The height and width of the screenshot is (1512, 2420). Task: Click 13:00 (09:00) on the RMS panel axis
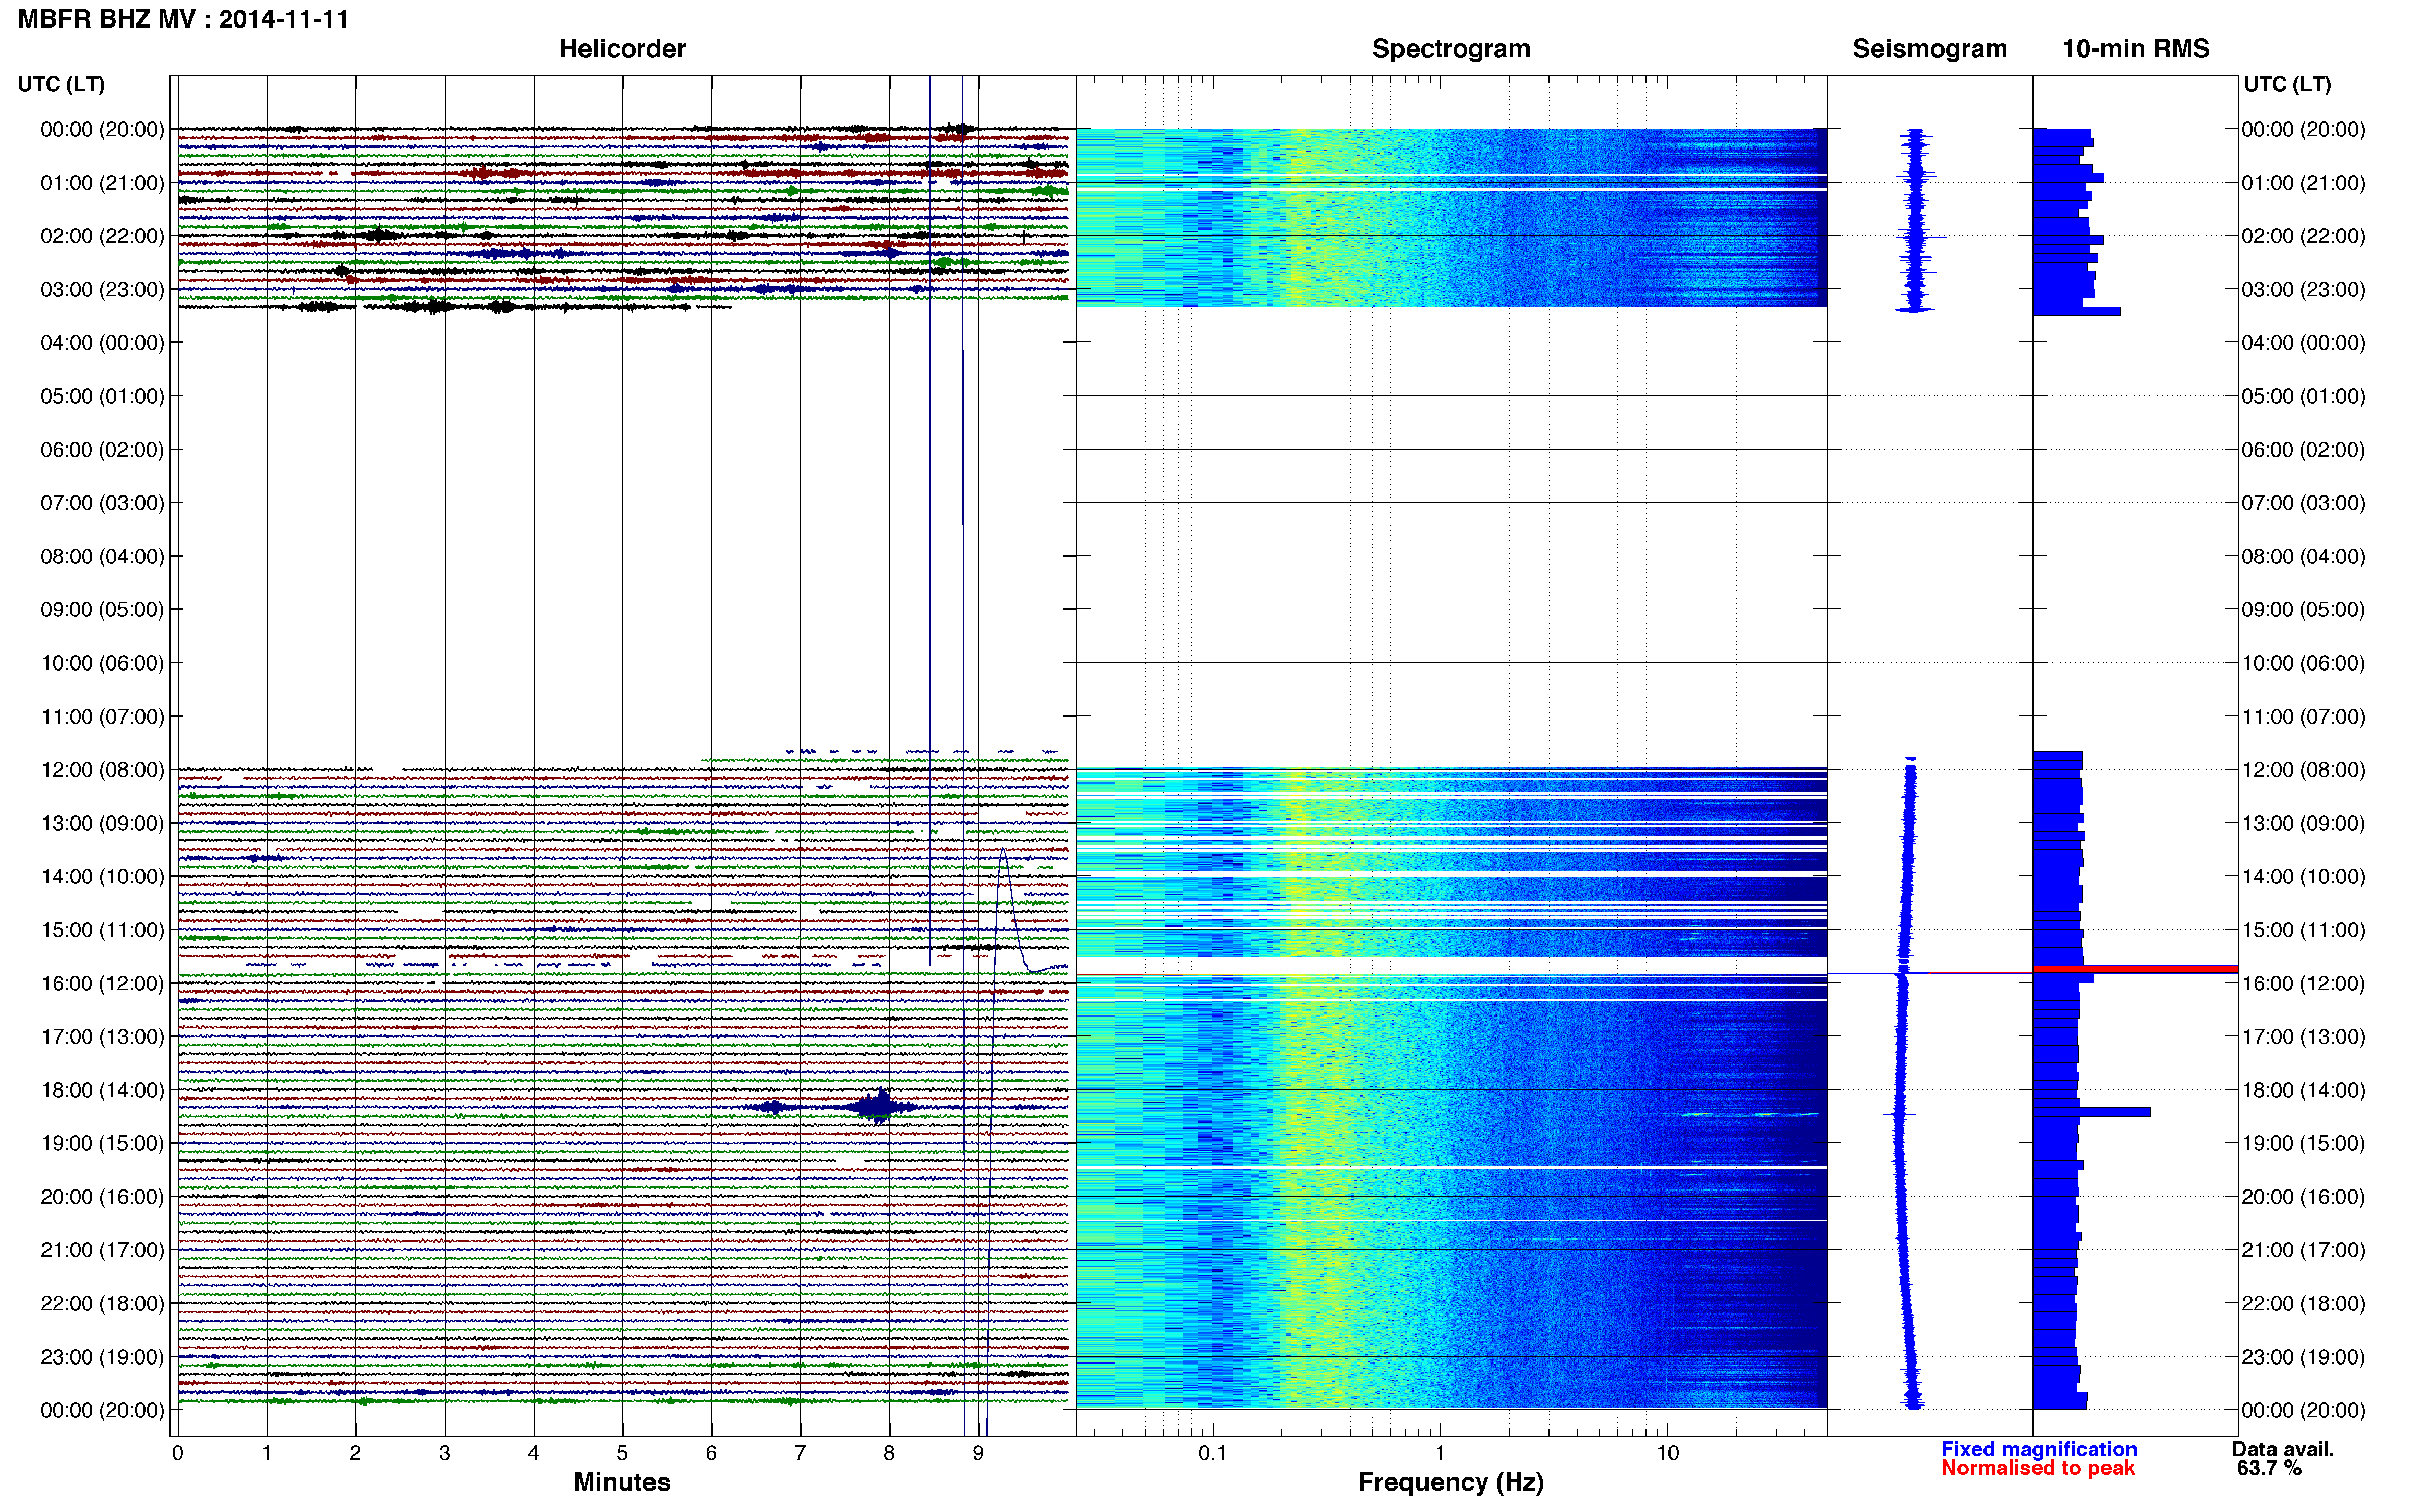click(x=2303, y=823)
